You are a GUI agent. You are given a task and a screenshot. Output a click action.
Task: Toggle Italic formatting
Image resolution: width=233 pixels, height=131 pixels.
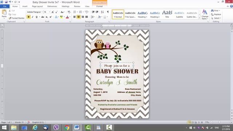pos(32,17)
